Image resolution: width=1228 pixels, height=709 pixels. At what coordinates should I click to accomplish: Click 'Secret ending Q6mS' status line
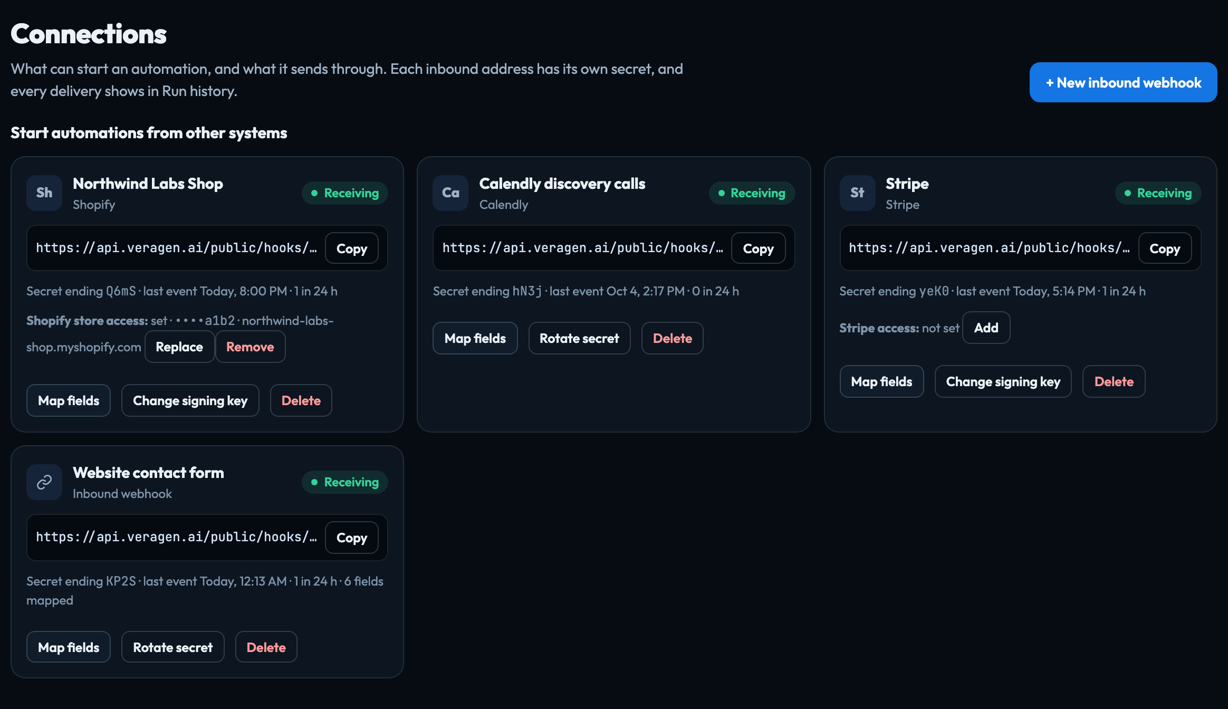(182, 291)
